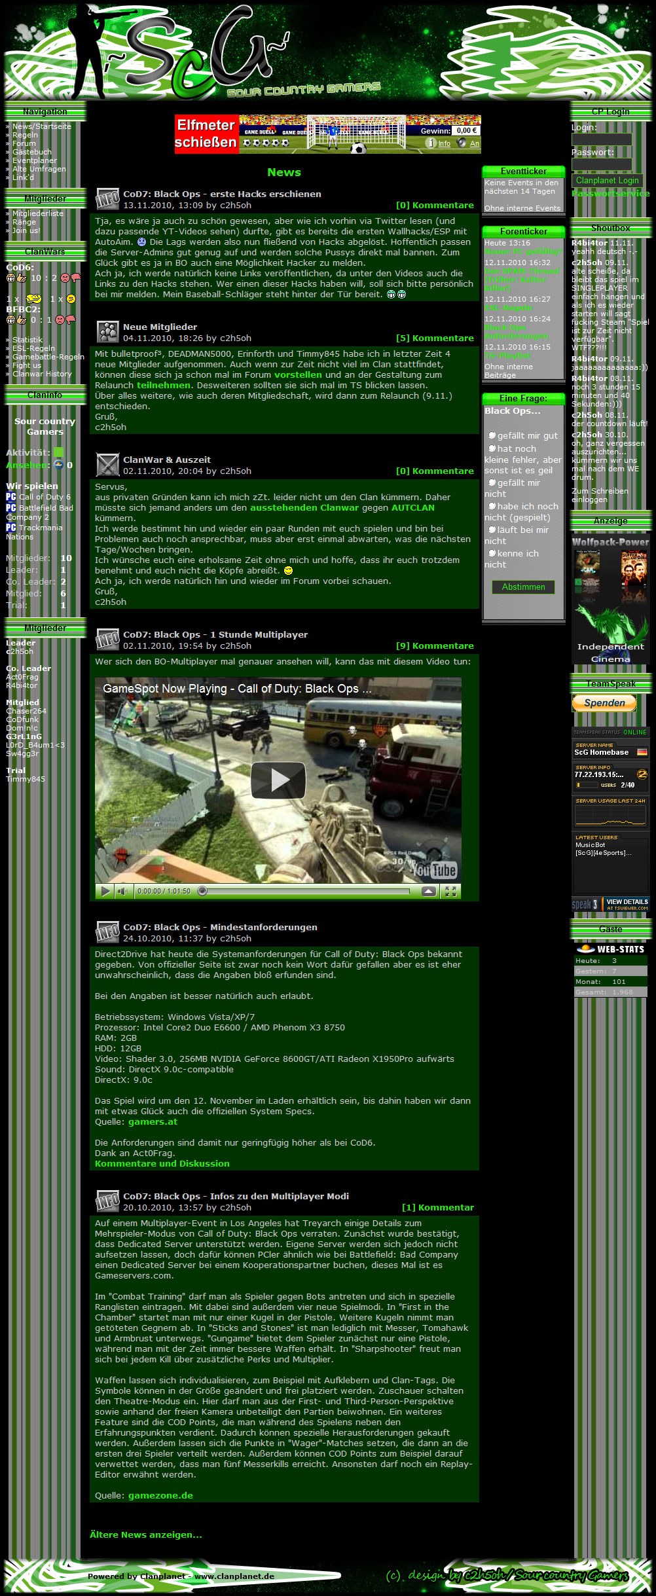Go to Mitgliederliste in the sidebar menu

(37, 213)
